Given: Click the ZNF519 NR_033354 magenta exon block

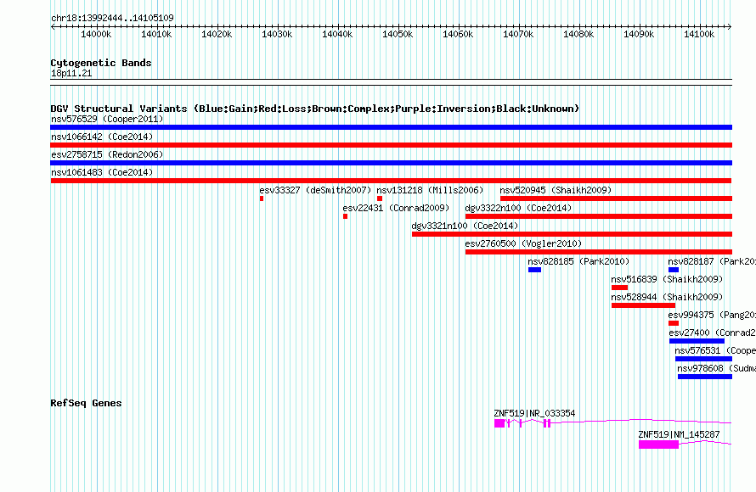Looking at the screenshot, I should 499,423.
